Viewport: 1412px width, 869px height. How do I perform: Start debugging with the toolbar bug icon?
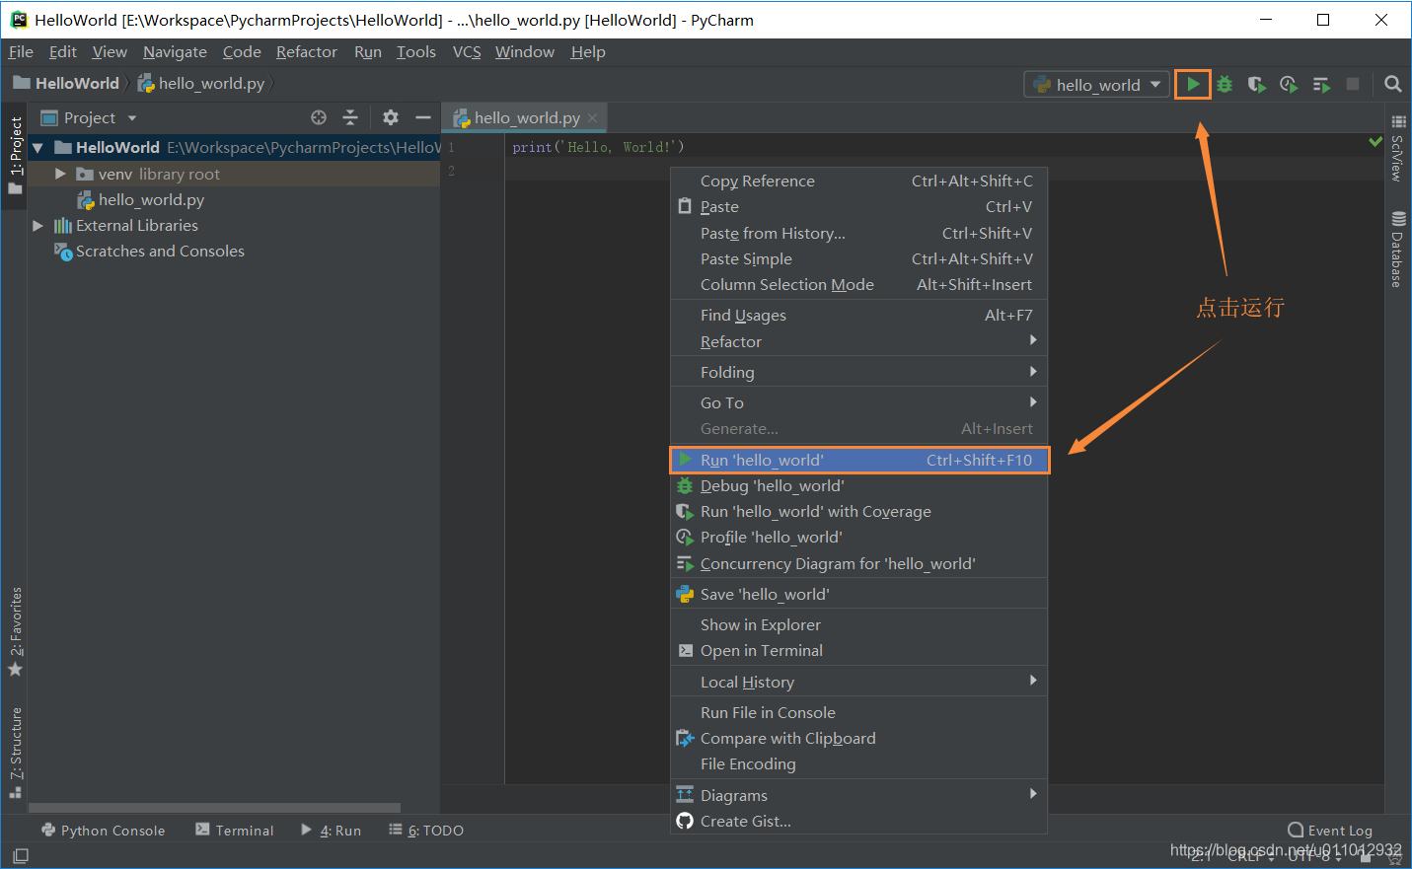pos(1225,84)
